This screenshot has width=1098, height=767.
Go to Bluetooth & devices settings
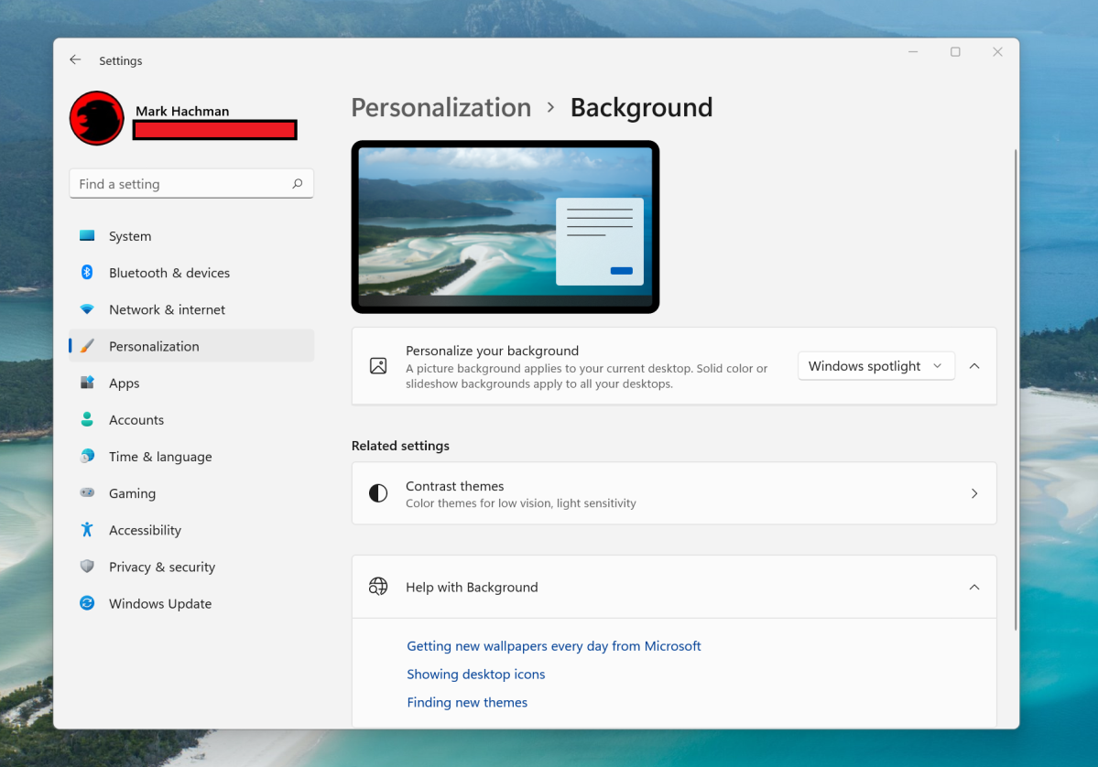click(191, 272)
